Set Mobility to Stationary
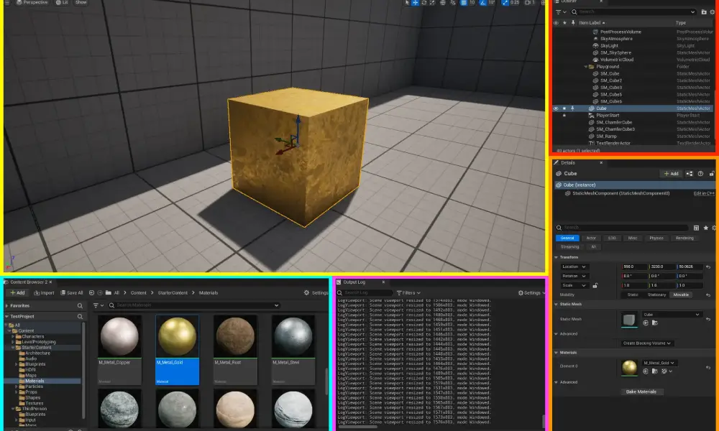Viewport: 719px width, 431px height. [x=656, y=295]
